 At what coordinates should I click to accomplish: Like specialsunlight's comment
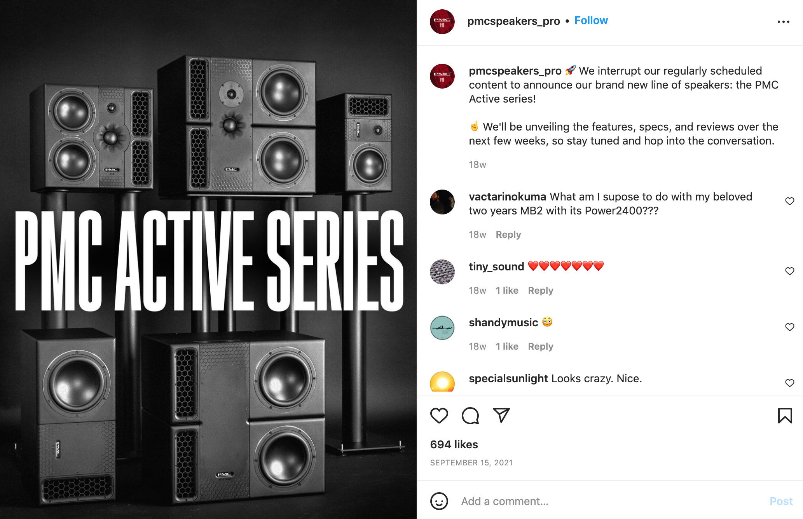[x=790, y=383]
